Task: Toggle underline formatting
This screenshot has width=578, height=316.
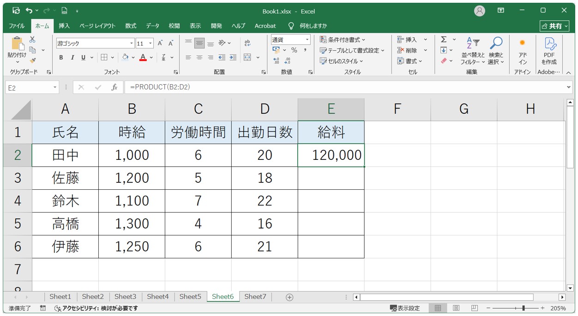Action: [x=84, y=58]
